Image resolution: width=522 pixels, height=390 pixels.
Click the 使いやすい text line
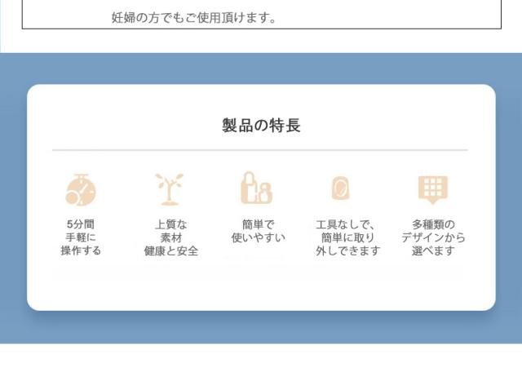point(258,237)
